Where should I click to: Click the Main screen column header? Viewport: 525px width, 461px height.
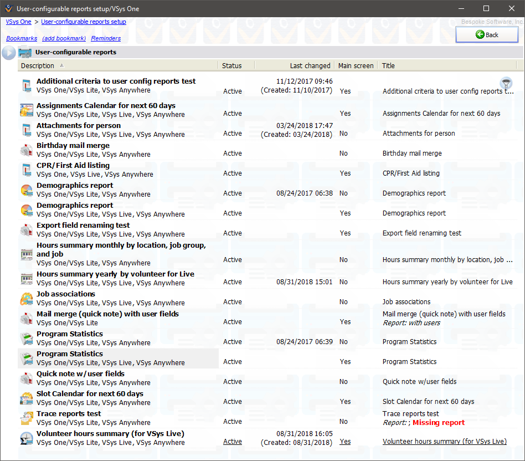(x=356, y=65)
